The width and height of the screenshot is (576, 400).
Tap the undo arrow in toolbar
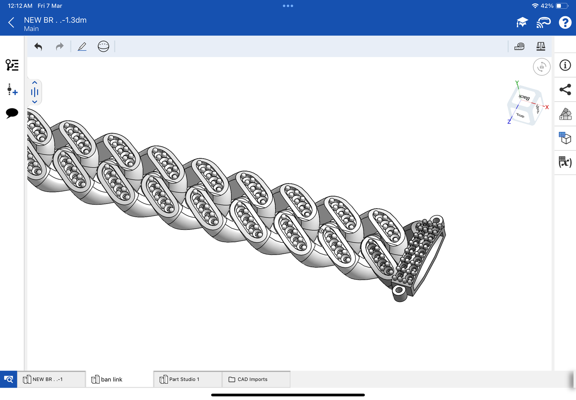coord(38,47)
